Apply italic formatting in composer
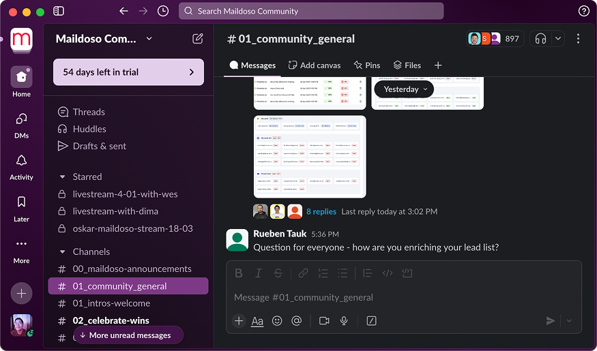The width and height of the screenshot is (597, 351). point(259,273)
